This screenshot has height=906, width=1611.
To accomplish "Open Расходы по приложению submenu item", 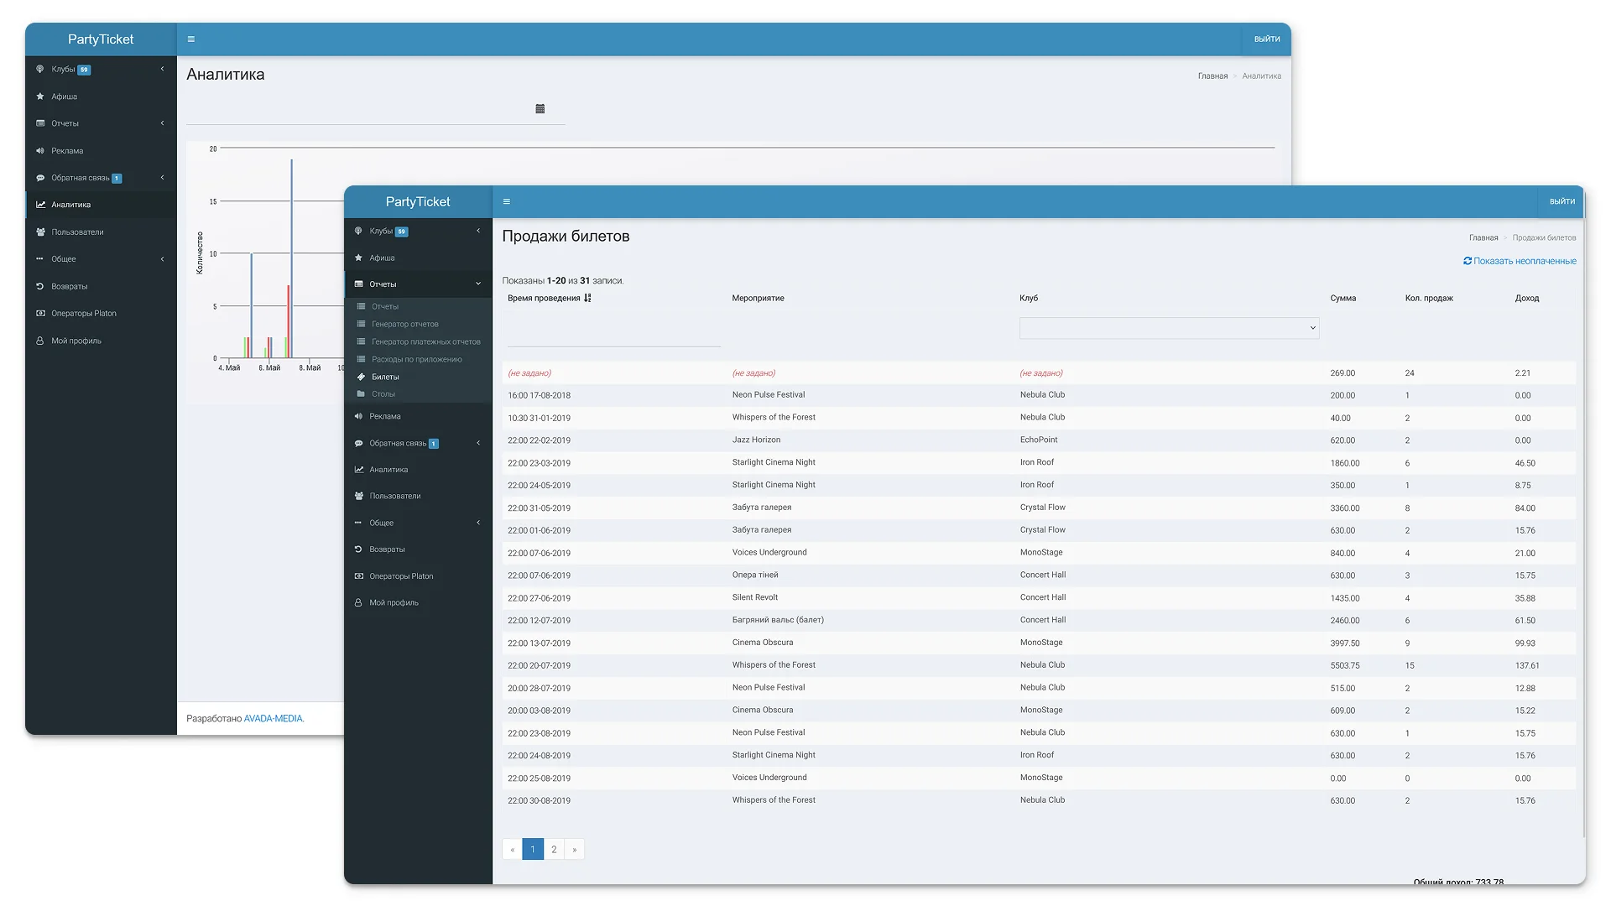I will pyautogui.click(x=418, y=359).
